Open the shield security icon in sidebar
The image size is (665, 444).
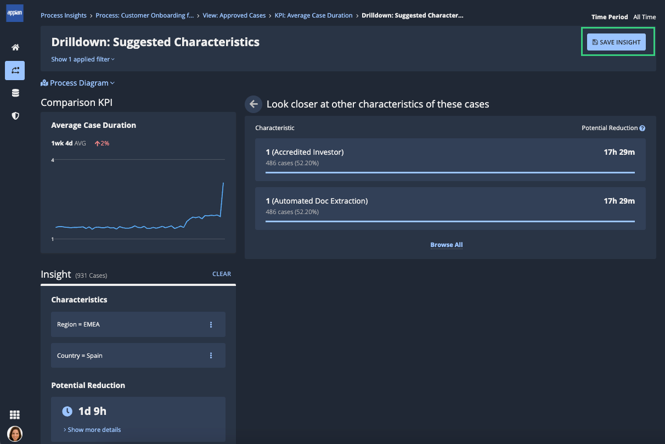15,116
